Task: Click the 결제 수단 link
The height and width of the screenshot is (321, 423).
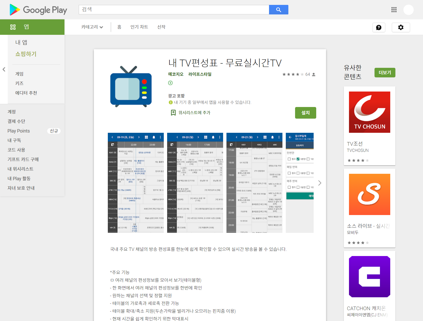Action: (x=16, y=121)
